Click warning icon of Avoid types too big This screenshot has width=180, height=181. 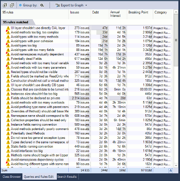click(8, 45)
